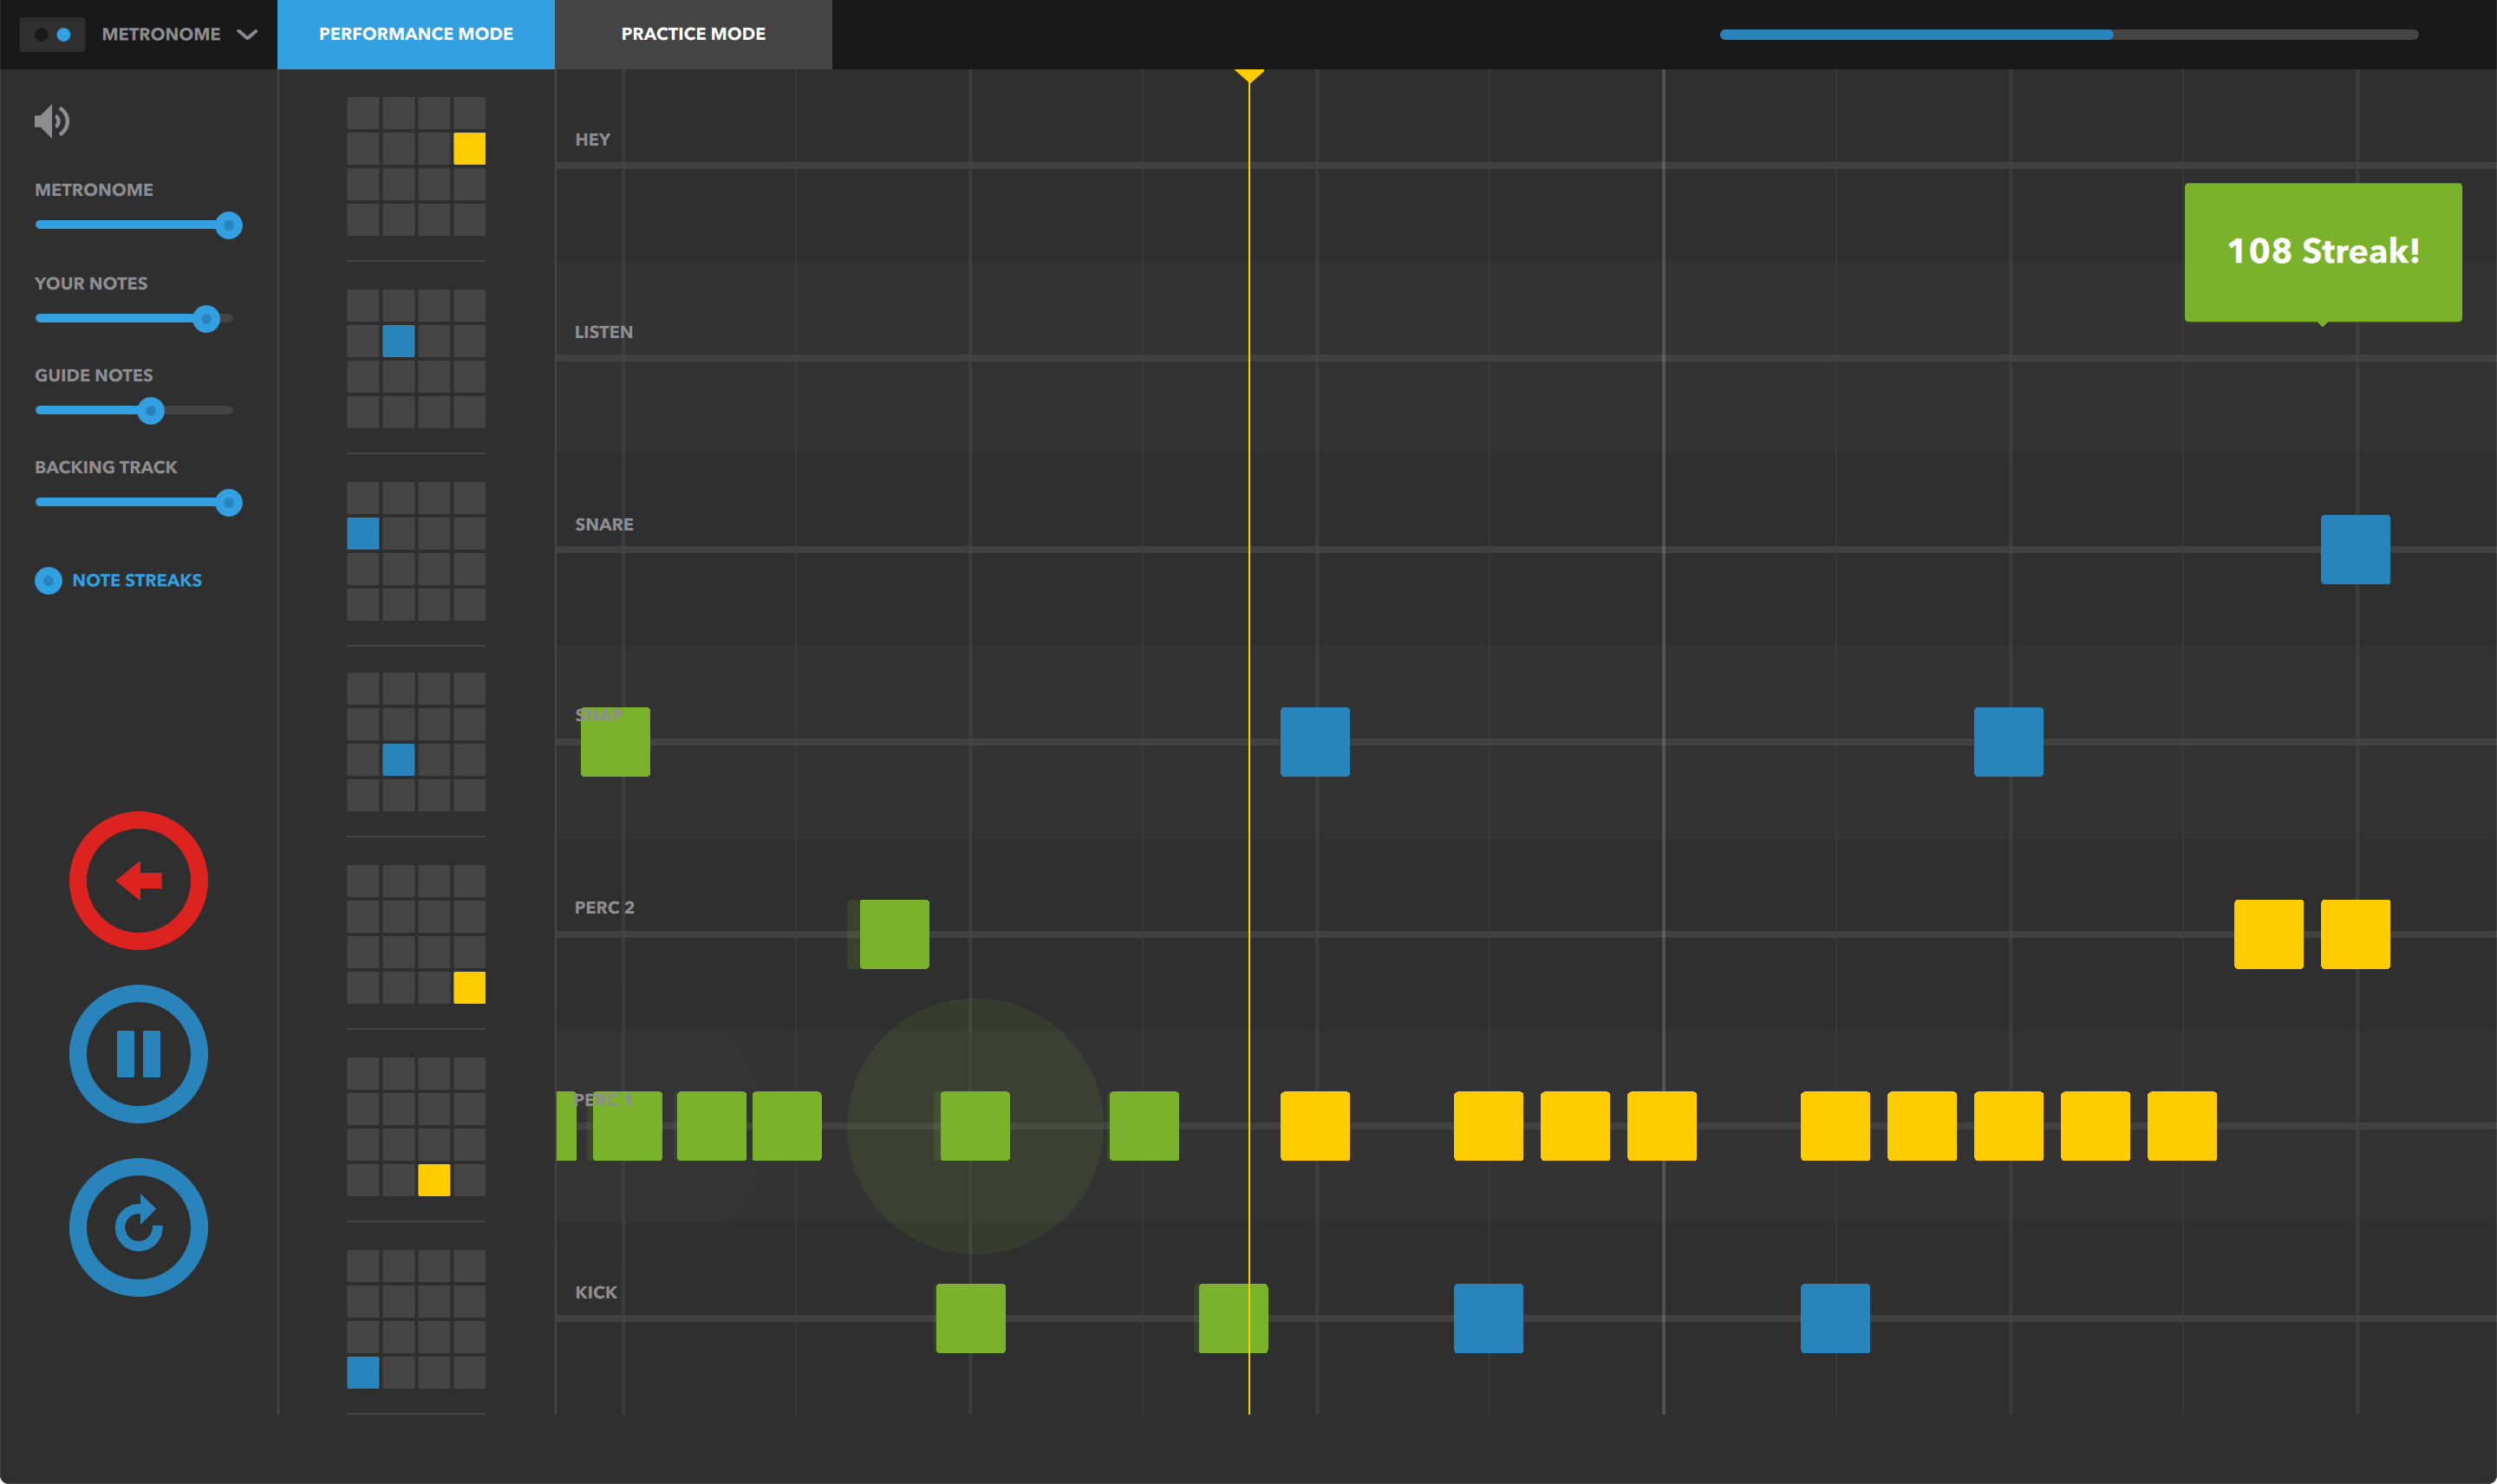The height and width of the screenshot is (1484, 2497).
Task: Expand the Metronome dropdown chevron
Action: [x=247, y=35]
